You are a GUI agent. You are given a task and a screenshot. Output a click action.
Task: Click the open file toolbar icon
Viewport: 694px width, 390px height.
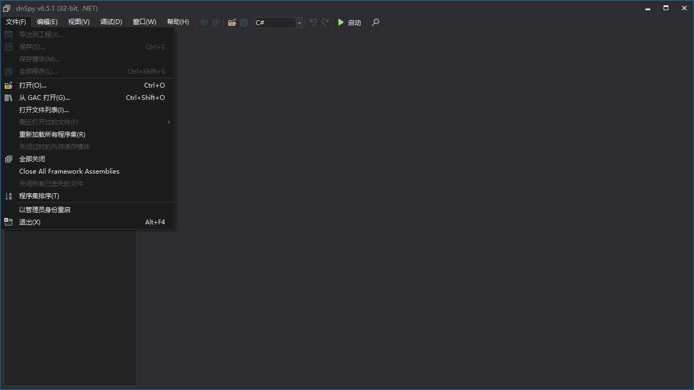[232, 22]
